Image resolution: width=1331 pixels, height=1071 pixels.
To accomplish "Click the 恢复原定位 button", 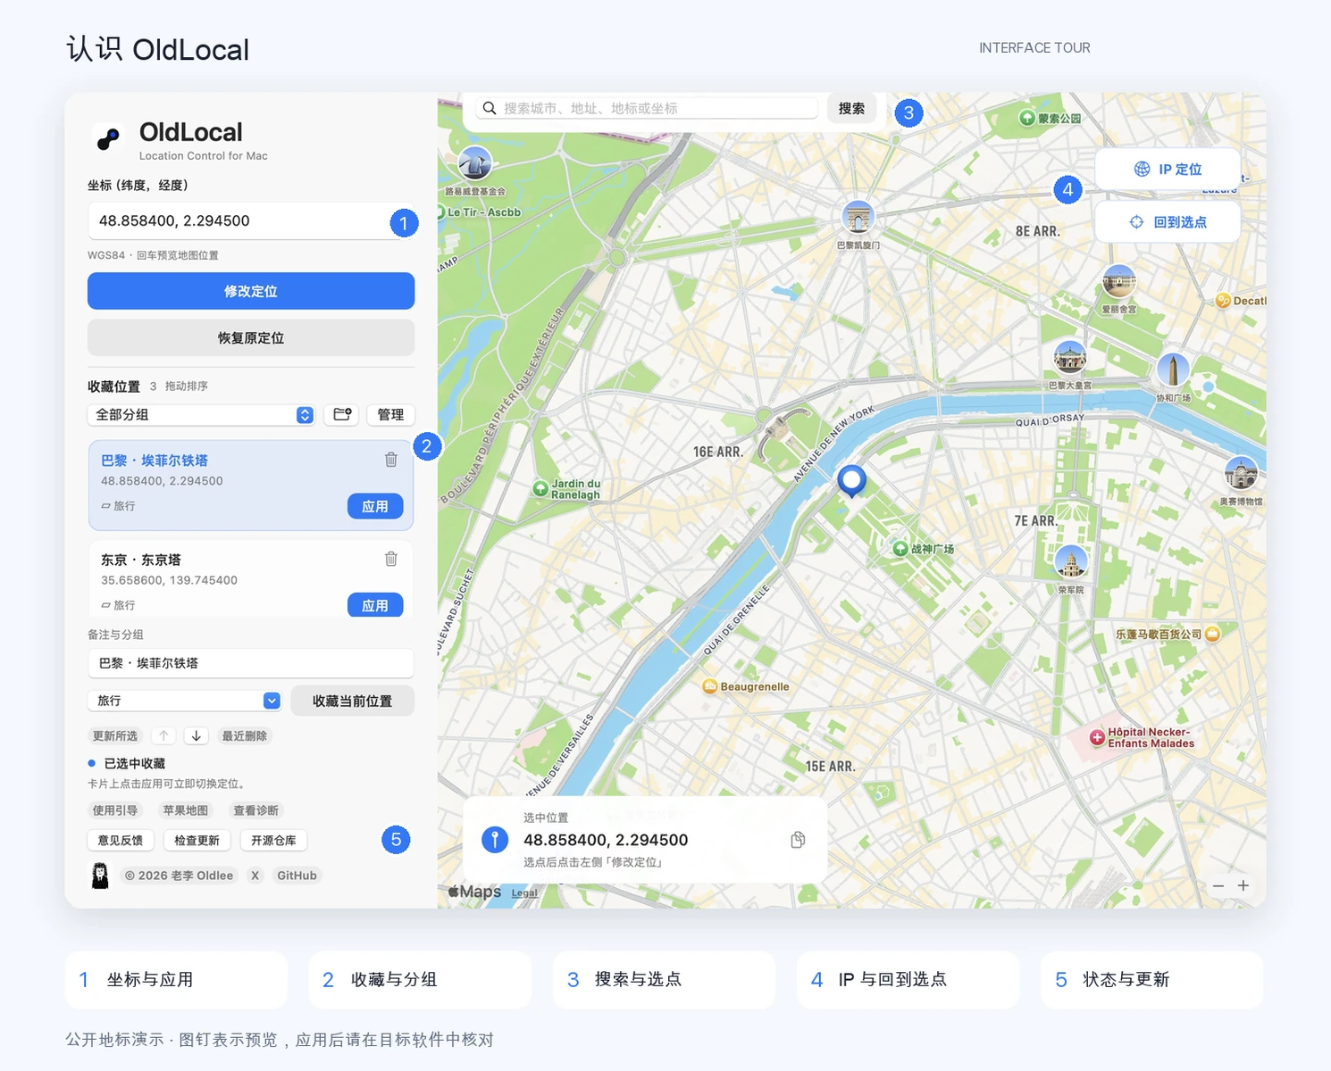I will (251, 338).
